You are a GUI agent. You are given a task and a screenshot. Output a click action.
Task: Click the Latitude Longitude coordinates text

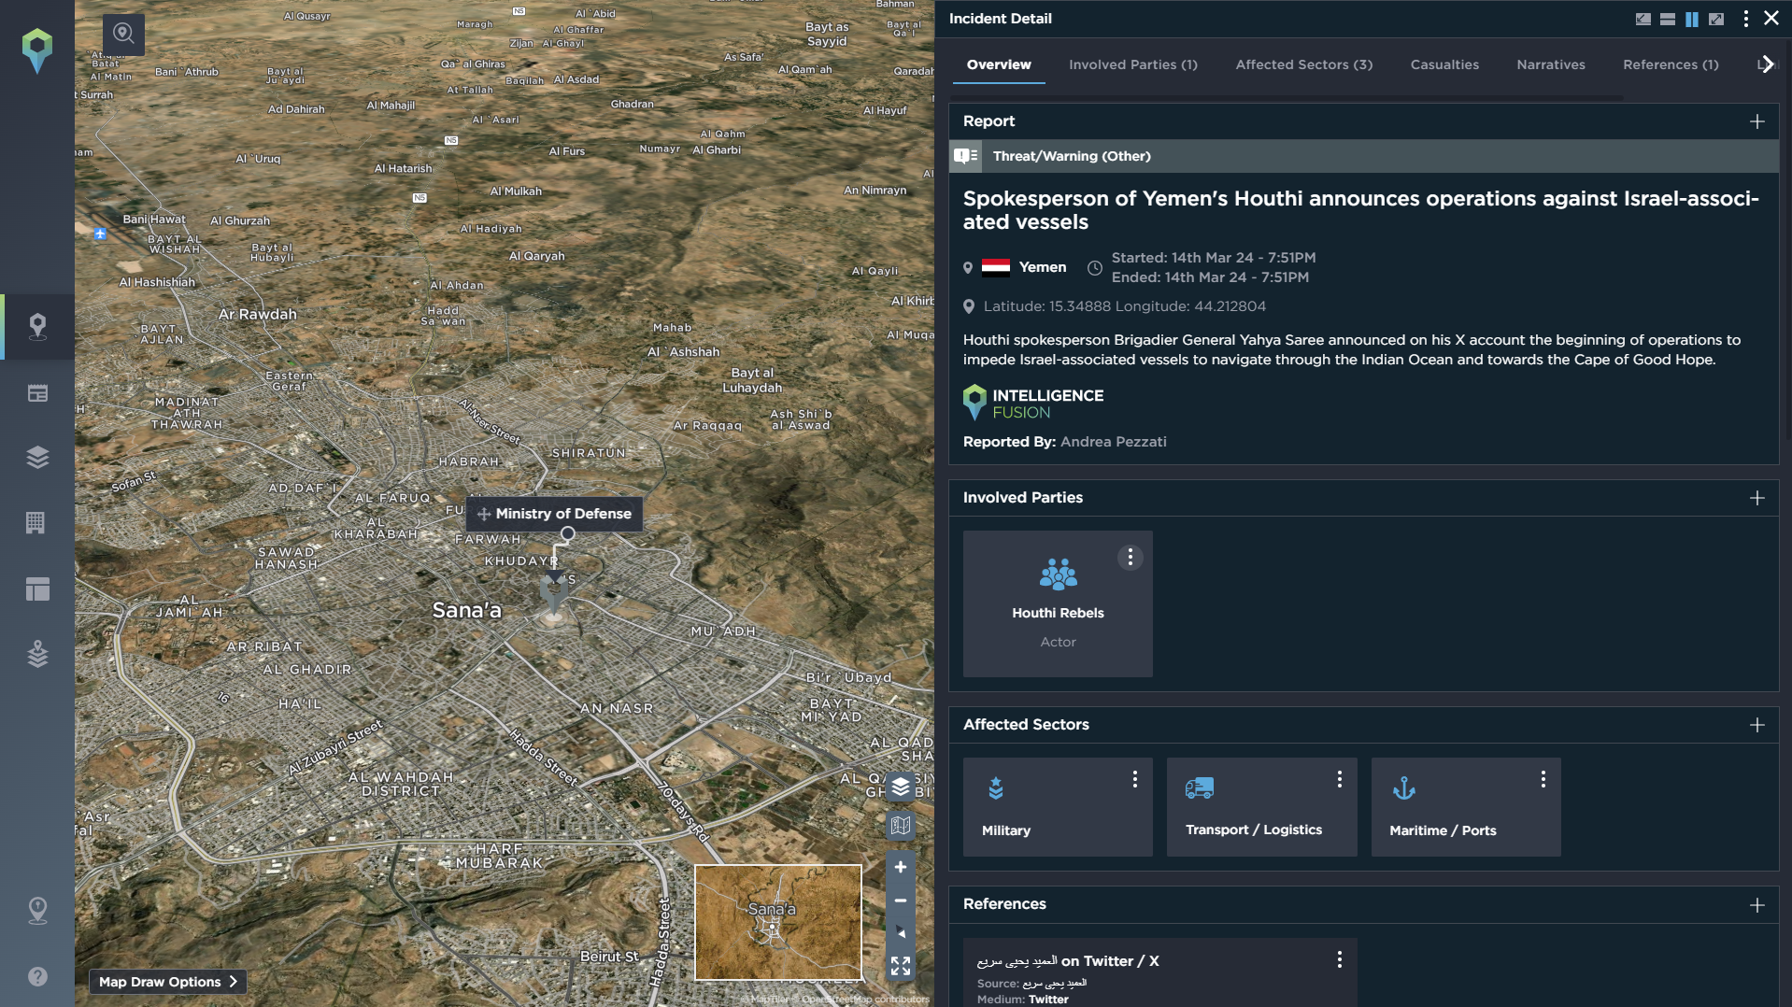pos(1124,306)
